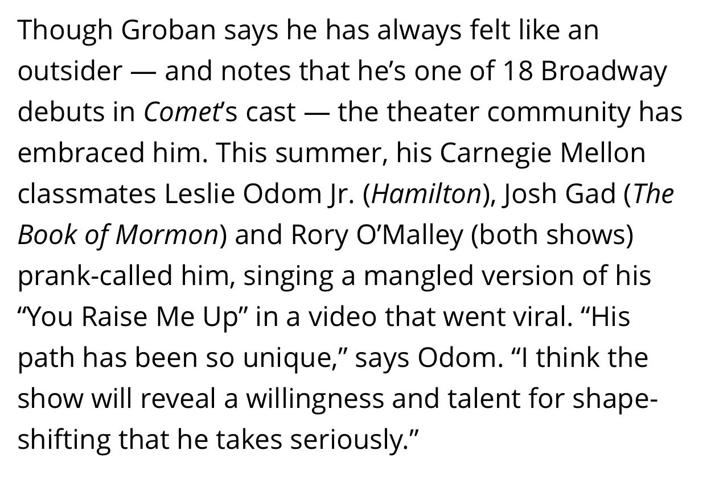Click the words "Carnegie Mellon"
Screen dimensions: 707x479
[543, 153]
